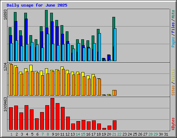Click the red "KBytes" legend label
The width and height of the screenshot is (177, 138).
pyautogui.click(x=173, y=124)
